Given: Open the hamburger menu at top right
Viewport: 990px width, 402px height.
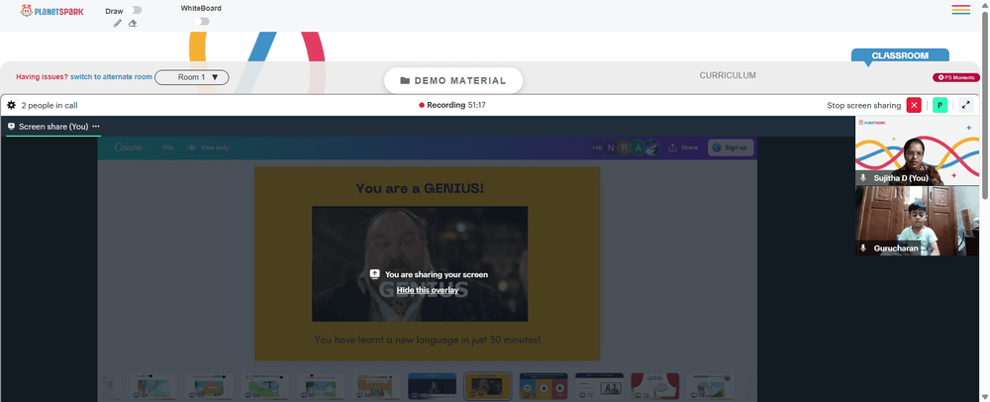Looking at the screenshot, I should (961, 10).
